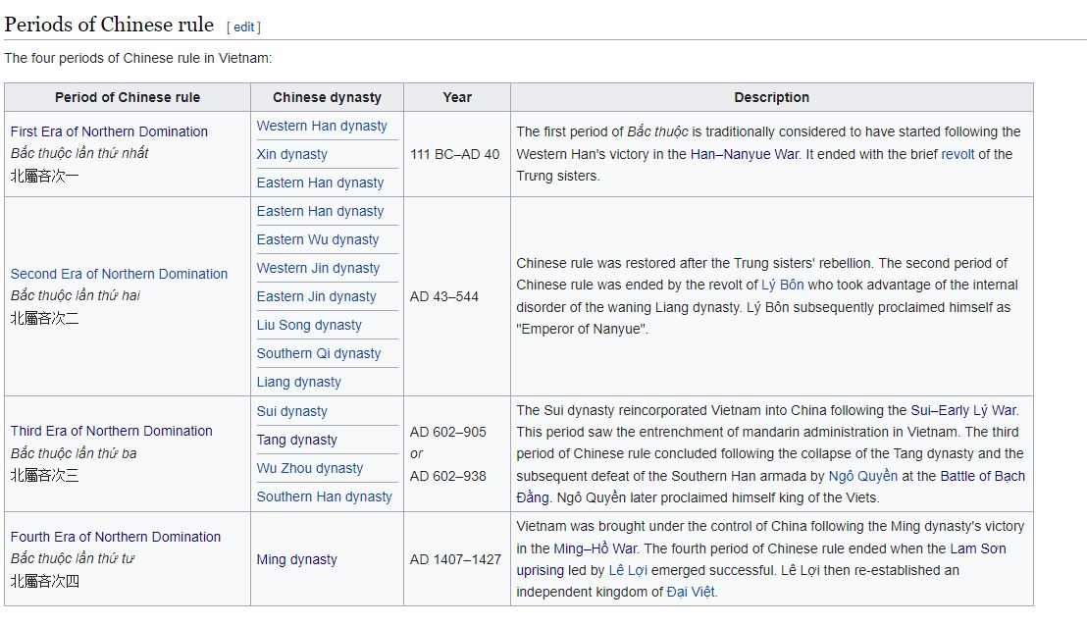Viewport: 1087px width, 626px height.
Task: Open the Liang dynasty link
Action: coord(299,382)
